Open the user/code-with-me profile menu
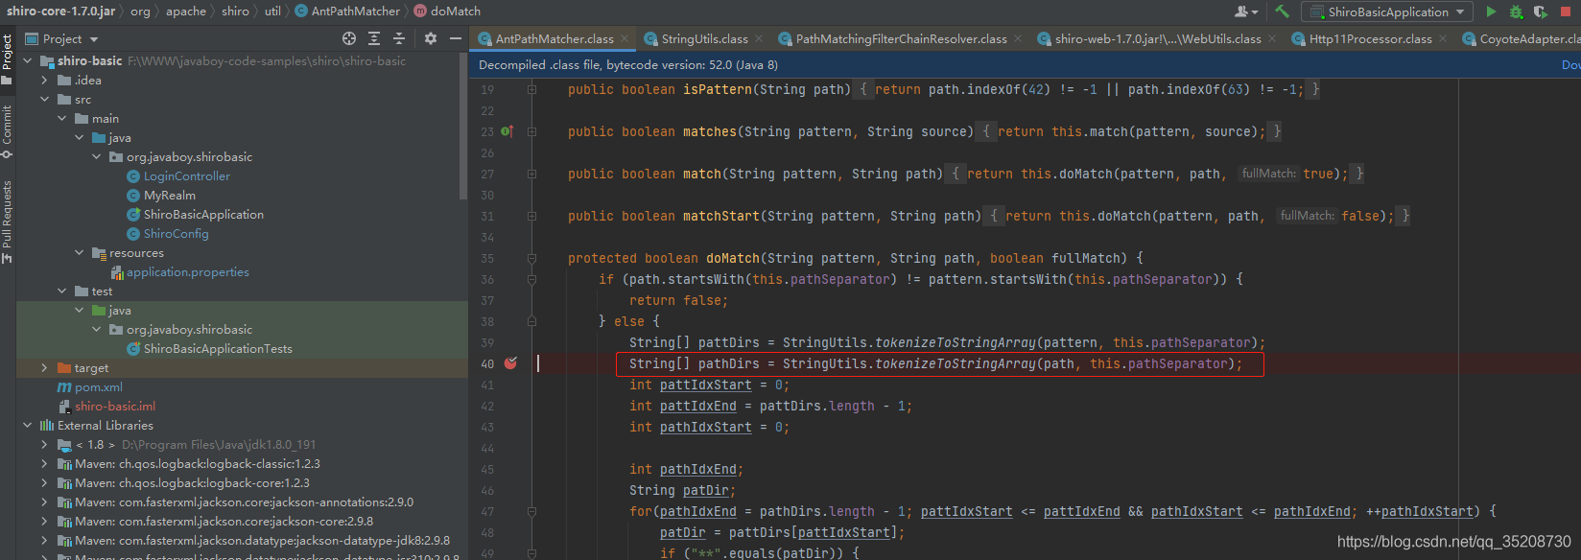The height and width of the screenshot is (560, 1581). coord(1246,12)
